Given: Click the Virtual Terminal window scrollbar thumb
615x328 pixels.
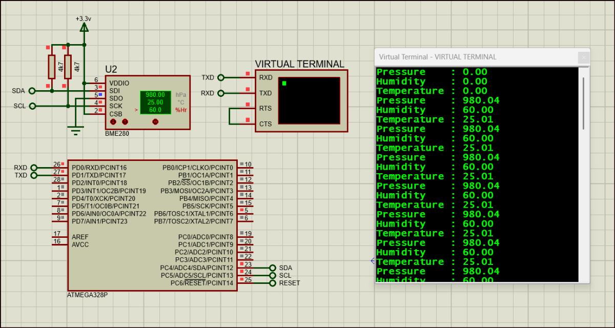Looking at the screenshot, I should click(x=584, y=102).
